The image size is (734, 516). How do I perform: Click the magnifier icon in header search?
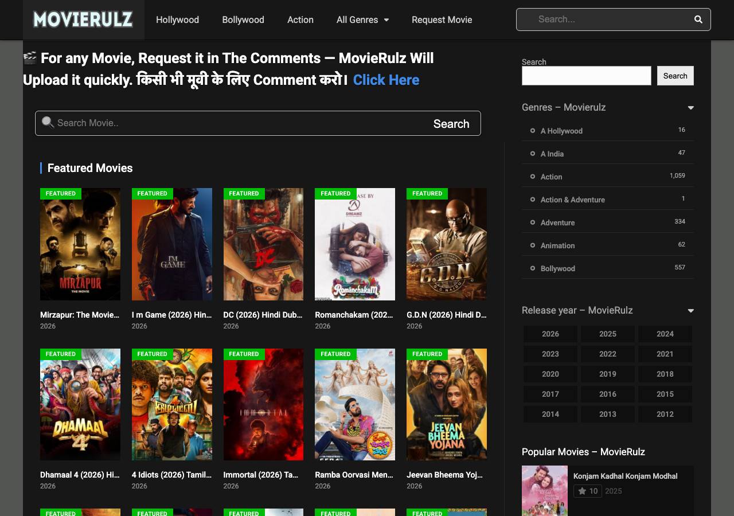tap(698, 19)
